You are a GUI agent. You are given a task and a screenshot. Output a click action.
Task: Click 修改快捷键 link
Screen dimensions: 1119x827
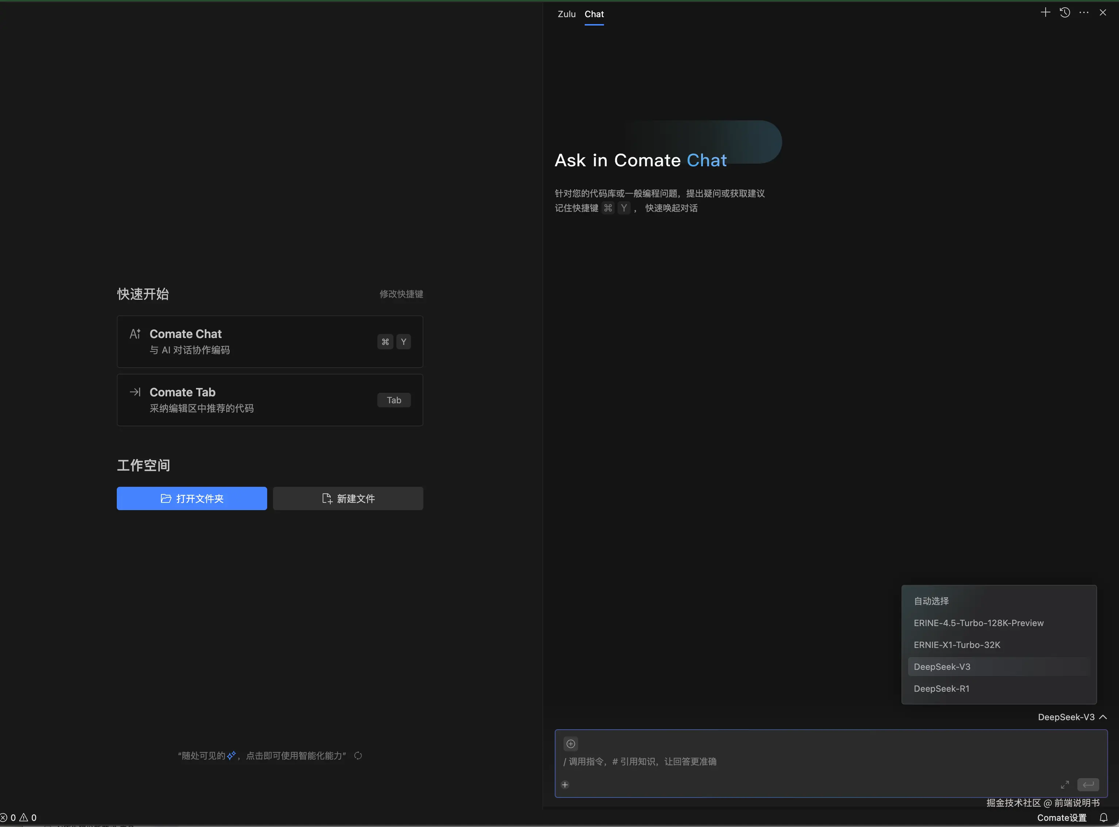point(401,294)
